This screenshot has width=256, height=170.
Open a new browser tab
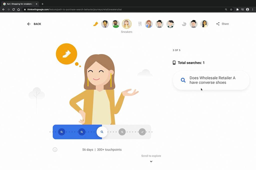coord(42,4)
